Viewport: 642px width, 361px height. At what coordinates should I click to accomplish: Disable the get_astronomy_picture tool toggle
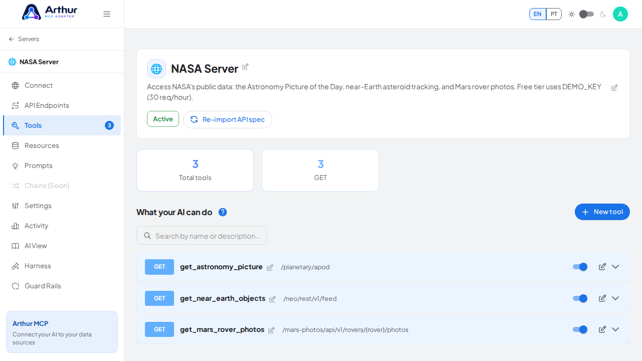point(580,267)
